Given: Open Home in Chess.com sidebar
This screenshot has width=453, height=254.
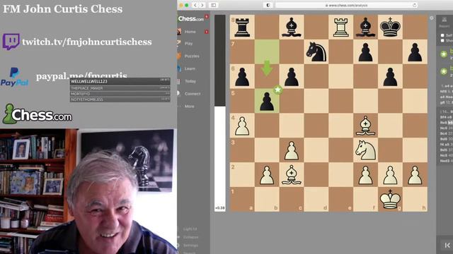Looking at the screenshot, I should pos(190,32).
